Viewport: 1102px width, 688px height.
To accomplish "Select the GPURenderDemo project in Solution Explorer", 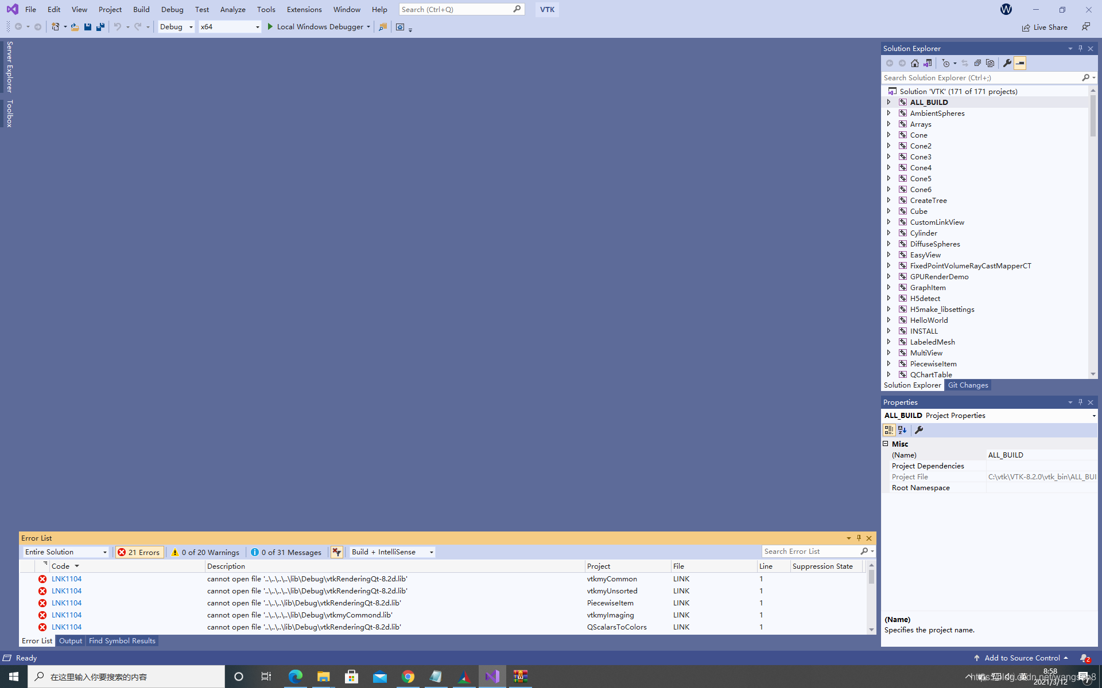I will point(939,277).
